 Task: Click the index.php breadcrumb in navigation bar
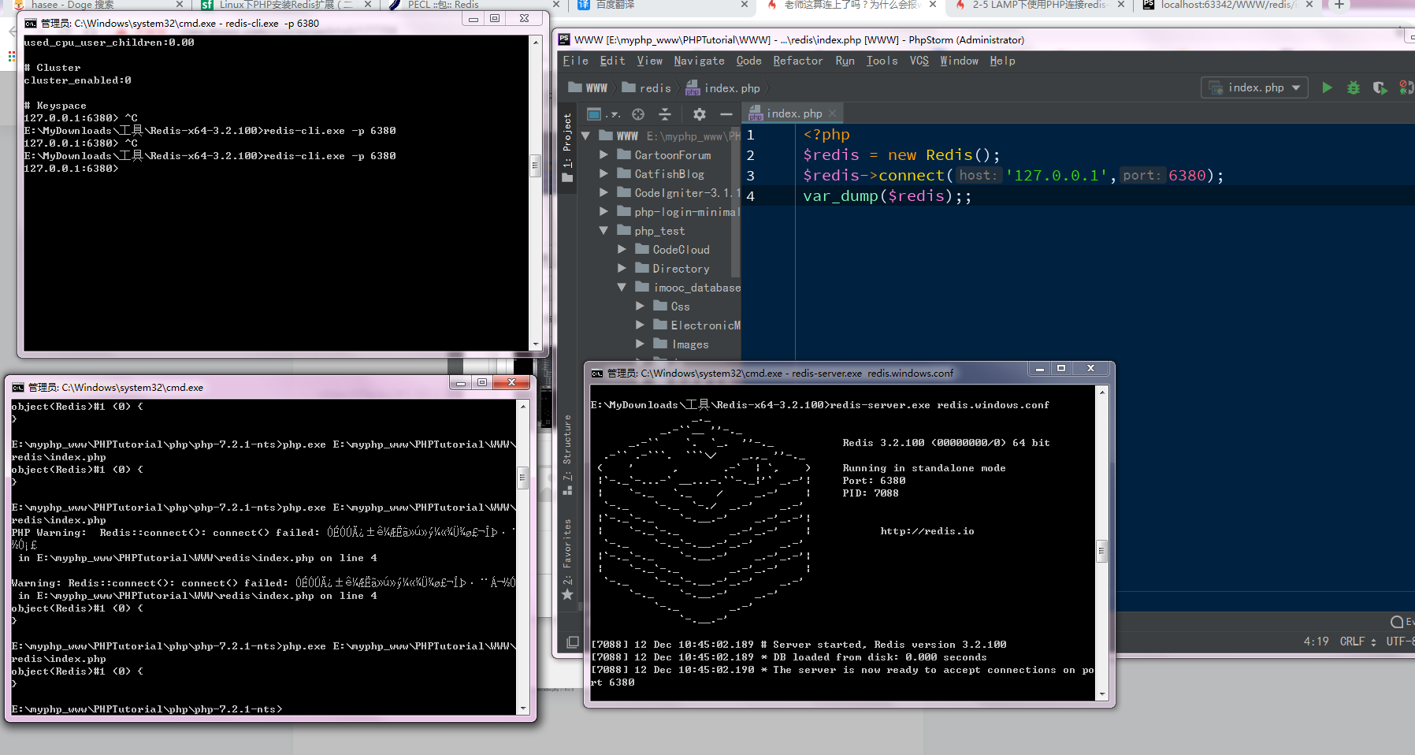(x=722, y=87)
